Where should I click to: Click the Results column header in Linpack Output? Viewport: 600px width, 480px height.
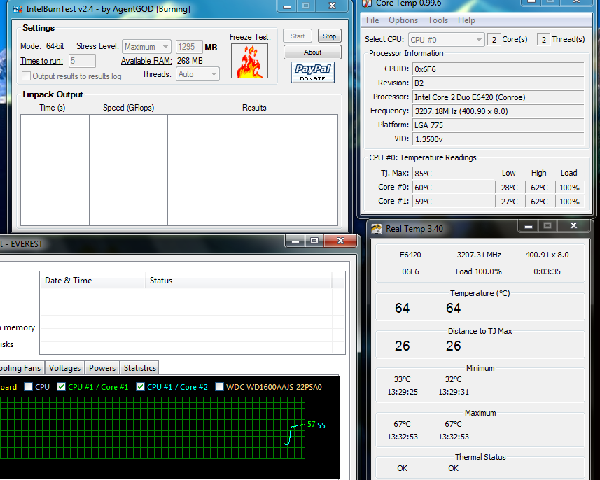[254, 108]
